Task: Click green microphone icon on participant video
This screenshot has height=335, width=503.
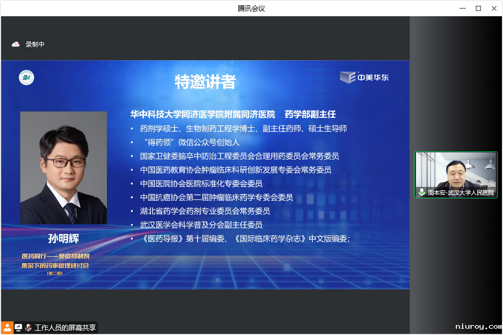Action: click(421, 192)
